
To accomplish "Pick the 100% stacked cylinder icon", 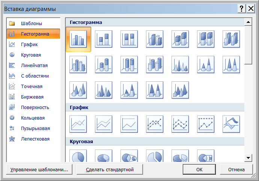I will coord(129,64).
